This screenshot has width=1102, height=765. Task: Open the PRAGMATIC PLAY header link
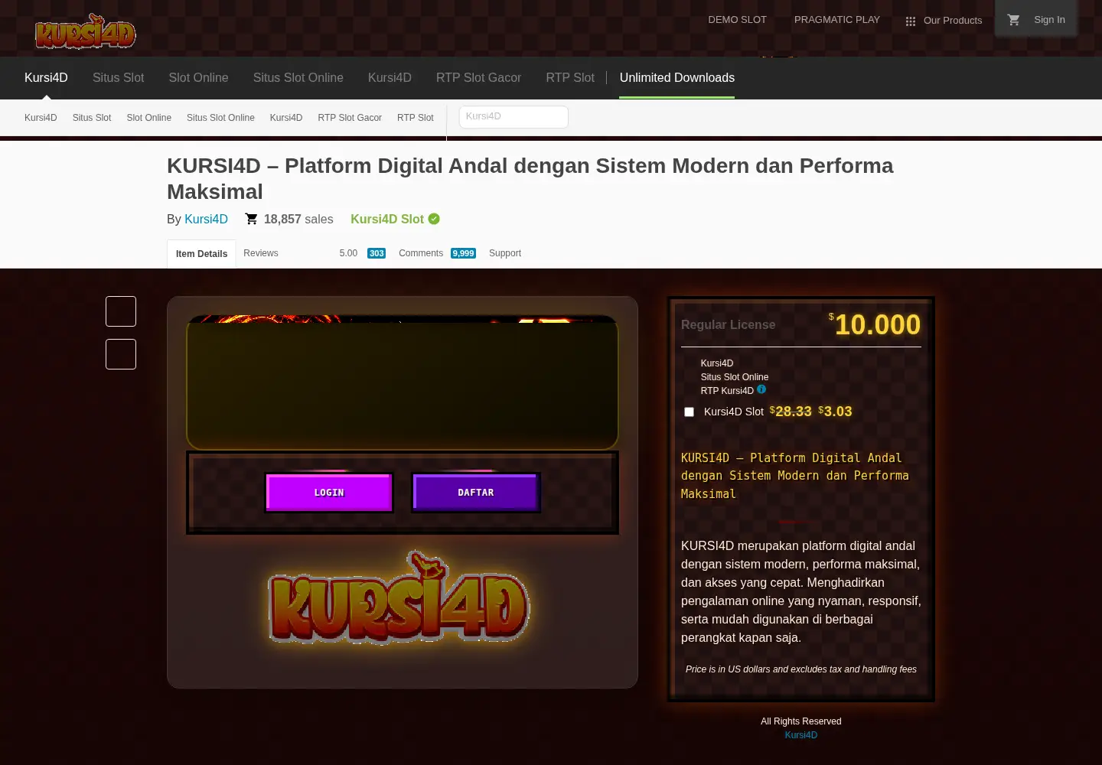[837, 20]
